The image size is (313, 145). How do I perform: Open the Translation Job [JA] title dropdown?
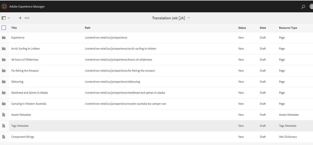coord(171,18)
